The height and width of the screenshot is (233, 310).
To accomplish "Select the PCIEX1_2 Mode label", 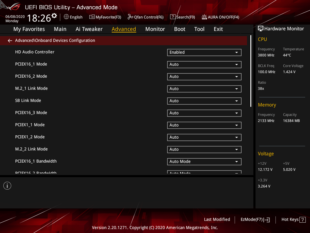I will (30, 137).
